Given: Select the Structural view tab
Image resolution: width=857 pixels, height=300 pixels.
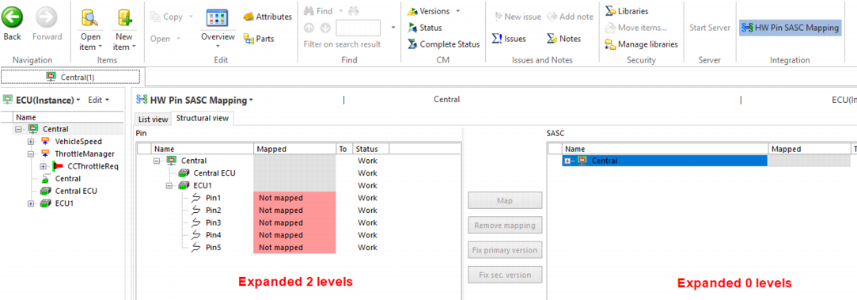Looking at the screenshot, I should click(x=203, y=118).
